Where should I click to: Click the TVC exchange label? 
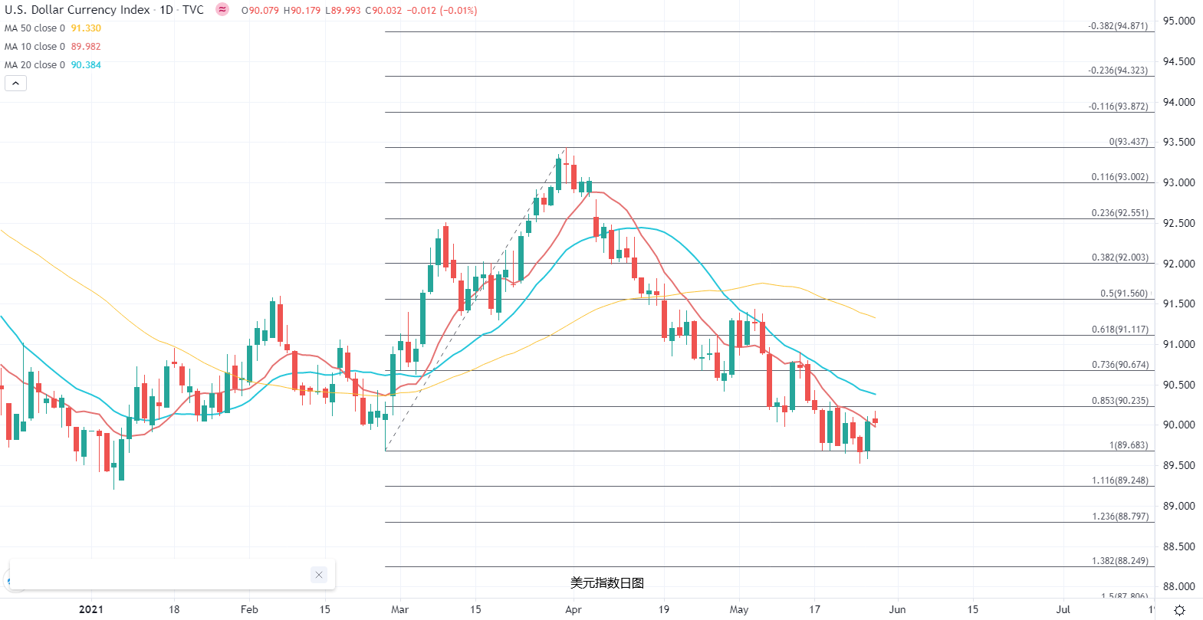[193, 10]
